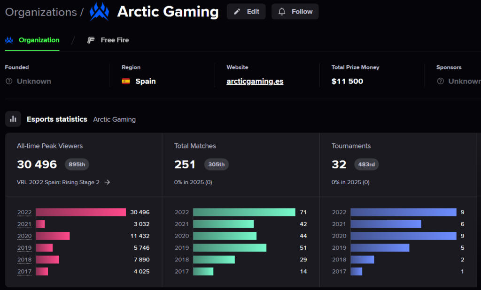Click the Tournaments label
The height and width of the screenshot is (290, 481).
click(351, 146)
